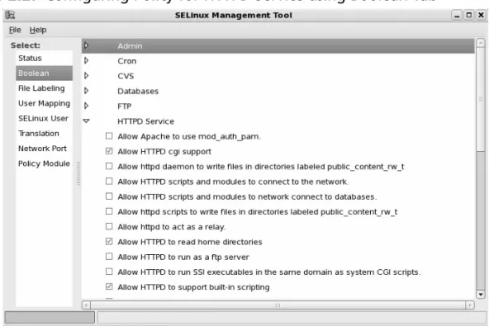The image size is (489, 326).
Task: Collapse the HTTPD Service category arrow
Action: tap(87, 121)
